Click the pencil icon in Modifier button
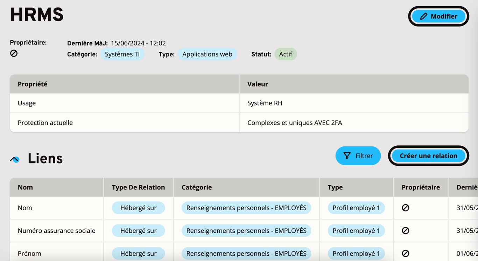Screen dimensions: 478x261 coord(423,16)
